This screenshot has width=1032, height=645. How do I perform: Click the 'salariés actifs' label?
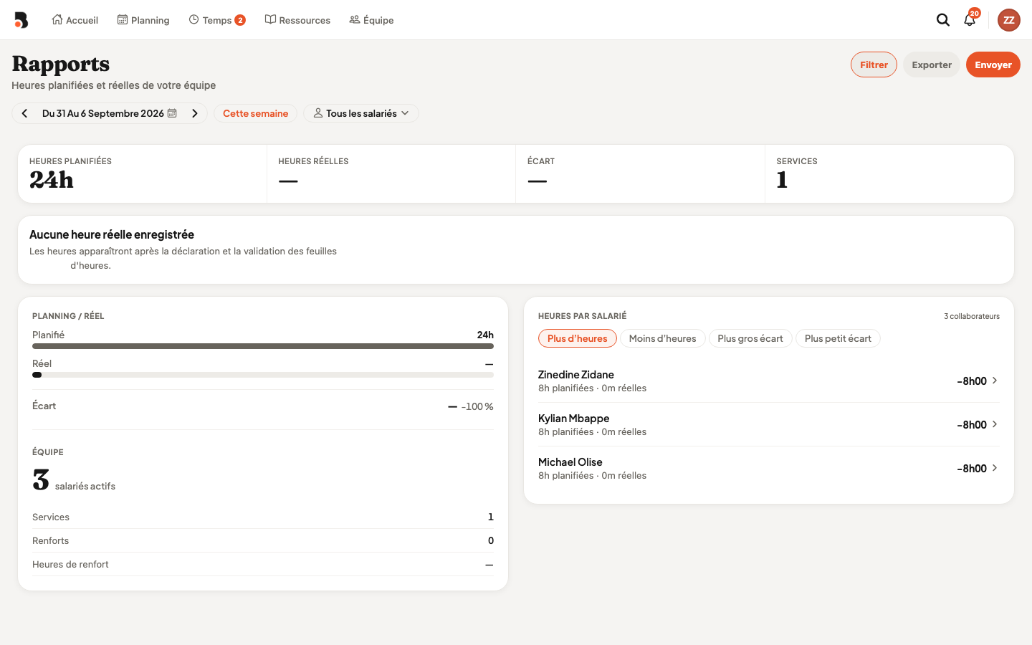click(85, 486)
